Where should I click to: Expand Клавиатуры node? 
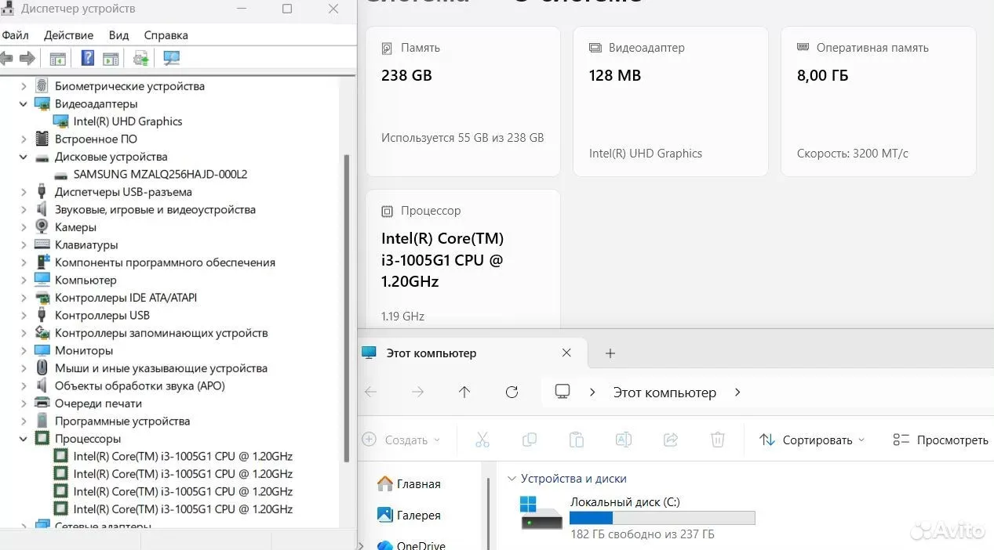[24, 244]
